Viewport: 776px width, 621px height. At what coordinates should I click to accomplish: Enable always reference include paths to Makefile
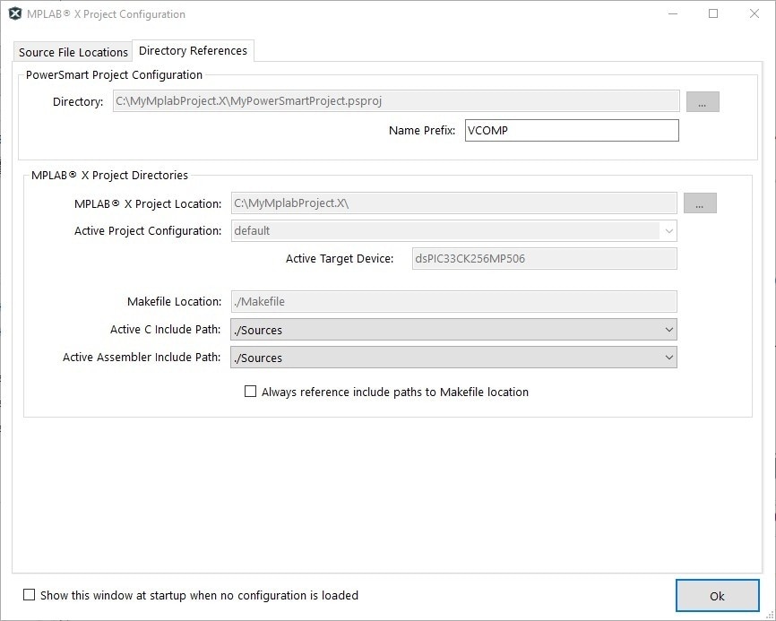[x=251, y=392]
